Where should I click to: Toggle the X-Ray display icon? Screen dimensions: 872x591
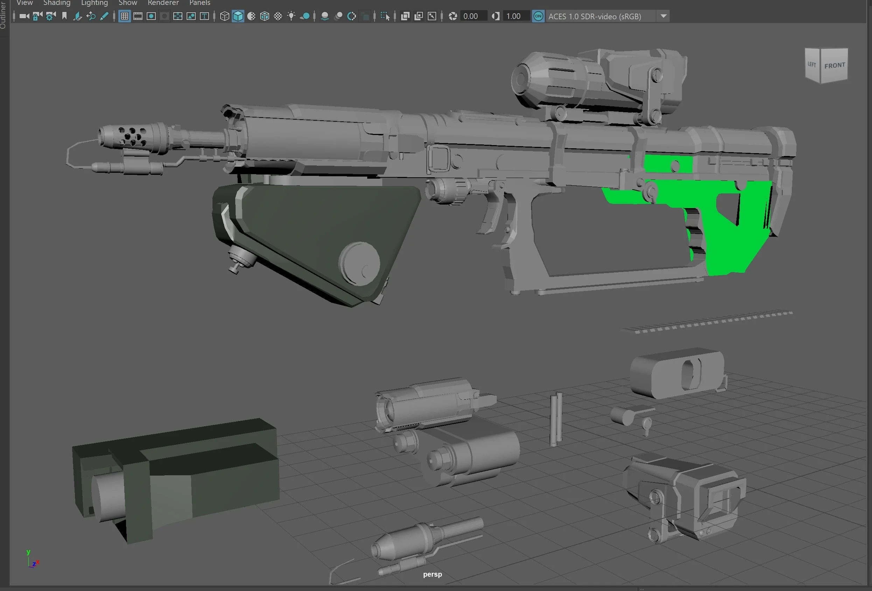[405, 16]
